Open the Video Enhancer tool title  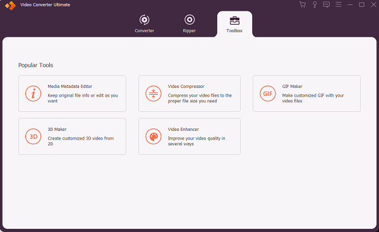coord(183,130)
